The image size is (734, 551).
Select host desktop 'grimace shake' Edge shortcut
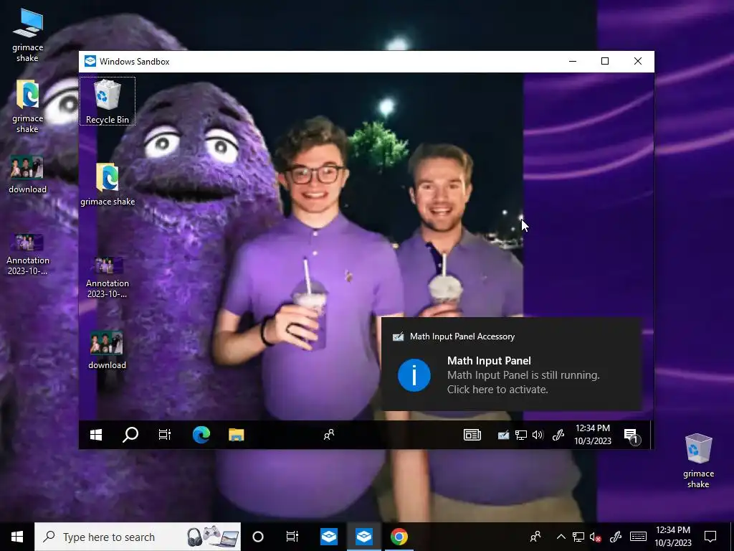point(28,106)
